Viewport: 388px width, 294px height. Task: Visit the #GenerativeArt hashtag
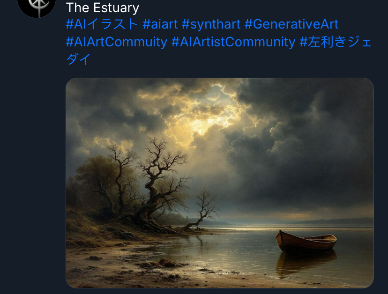coord(291,24)
